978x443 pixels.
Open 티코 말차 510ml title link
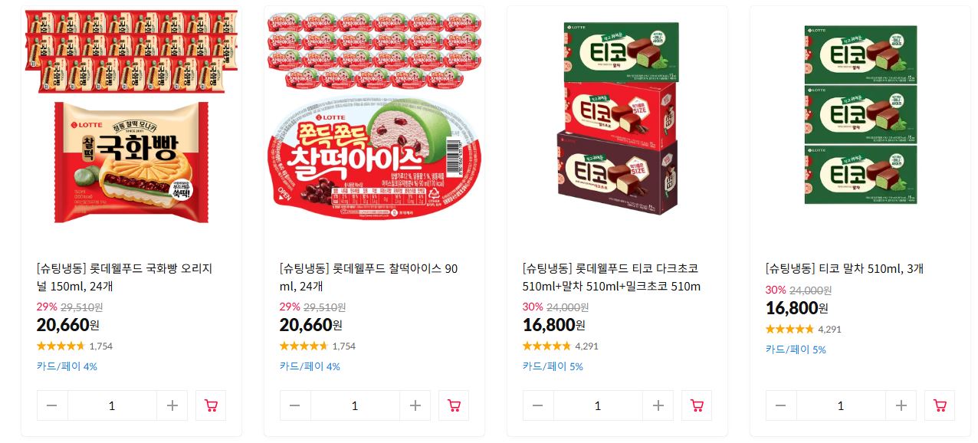844,268
